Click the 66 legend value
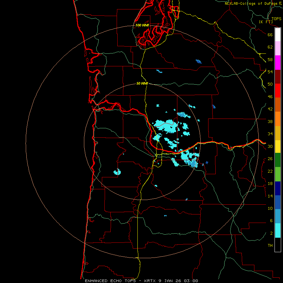 270,35
